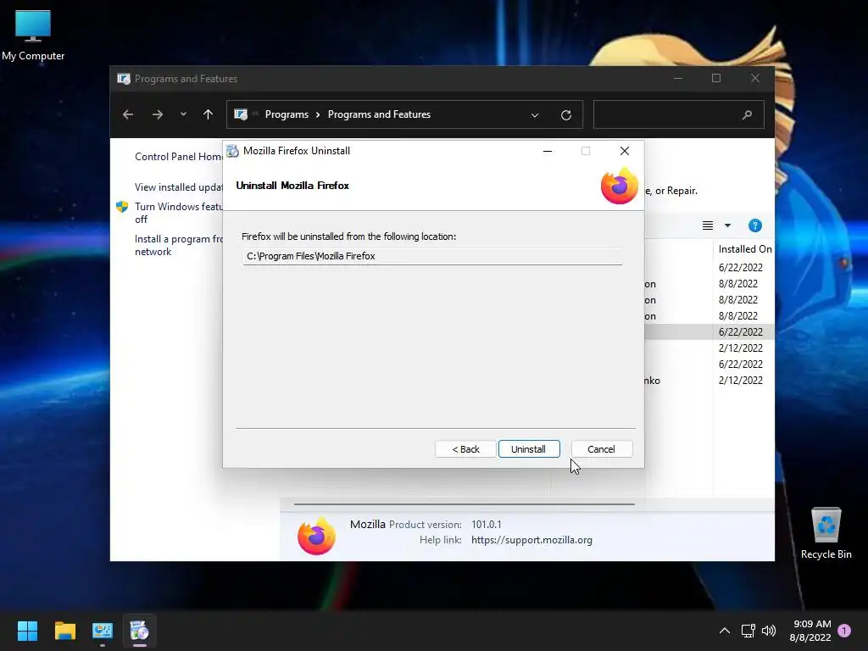Open the notification badge in taskbar
Screen dimensions: 868x651
point(844,631)
